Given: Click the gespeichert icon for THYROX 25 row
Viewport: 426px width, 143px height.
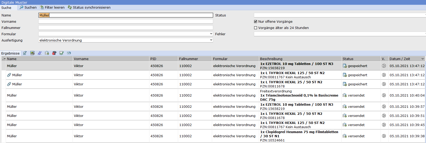Looking at the screenshot, I should [x=345, y=84].
